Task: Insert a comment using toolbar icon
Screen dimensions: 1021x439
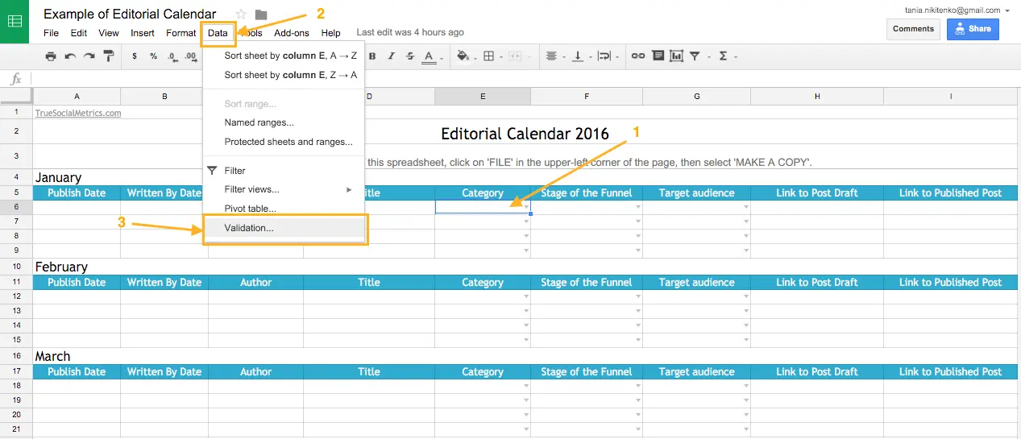Action: [658, 56]
